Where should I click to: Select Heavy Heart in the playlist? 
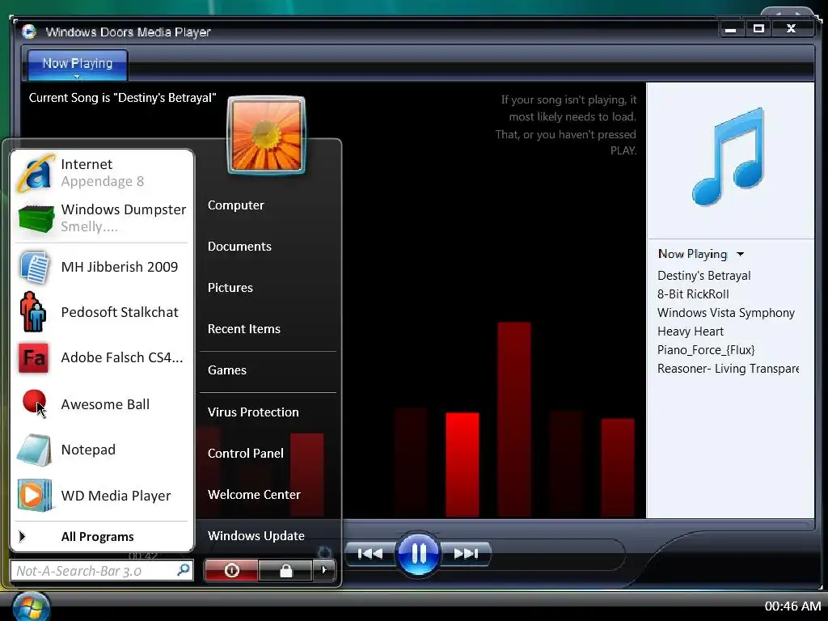click(x=691, y=331)
